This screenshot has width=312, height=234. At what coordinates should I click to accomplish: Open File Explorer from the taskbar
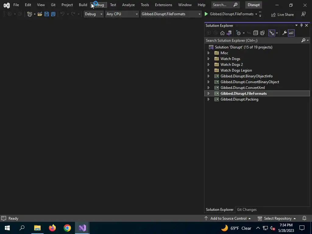coord(37,228)
